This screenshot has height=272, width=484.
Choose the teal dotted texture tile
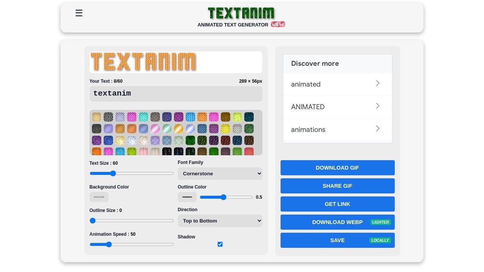click(143, 117)
